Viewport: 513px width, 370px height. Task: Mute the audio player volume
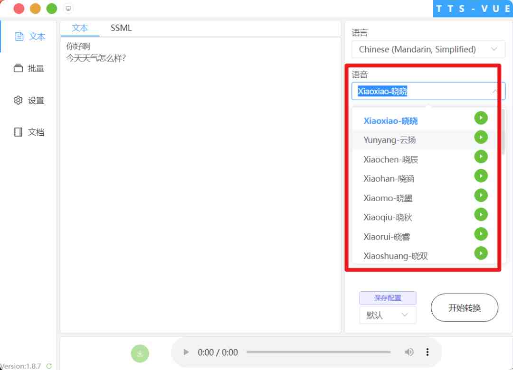click(409, 352)
